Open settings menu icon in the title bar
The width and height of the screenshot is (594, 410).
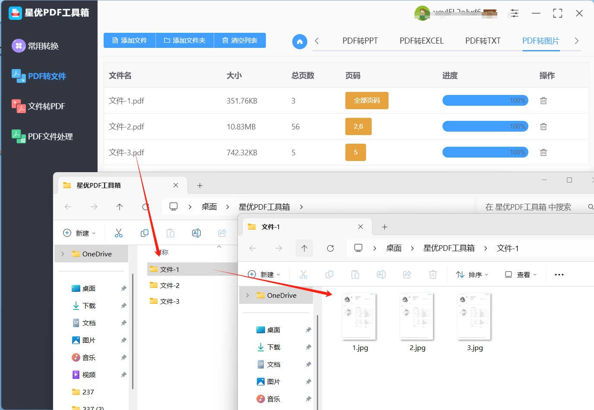point(515,13)
